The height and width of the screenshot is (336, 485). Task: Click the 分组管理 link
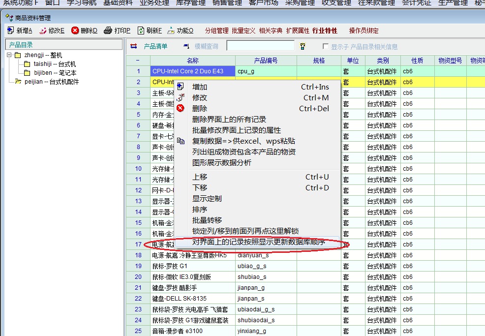[x=216, y=31]
